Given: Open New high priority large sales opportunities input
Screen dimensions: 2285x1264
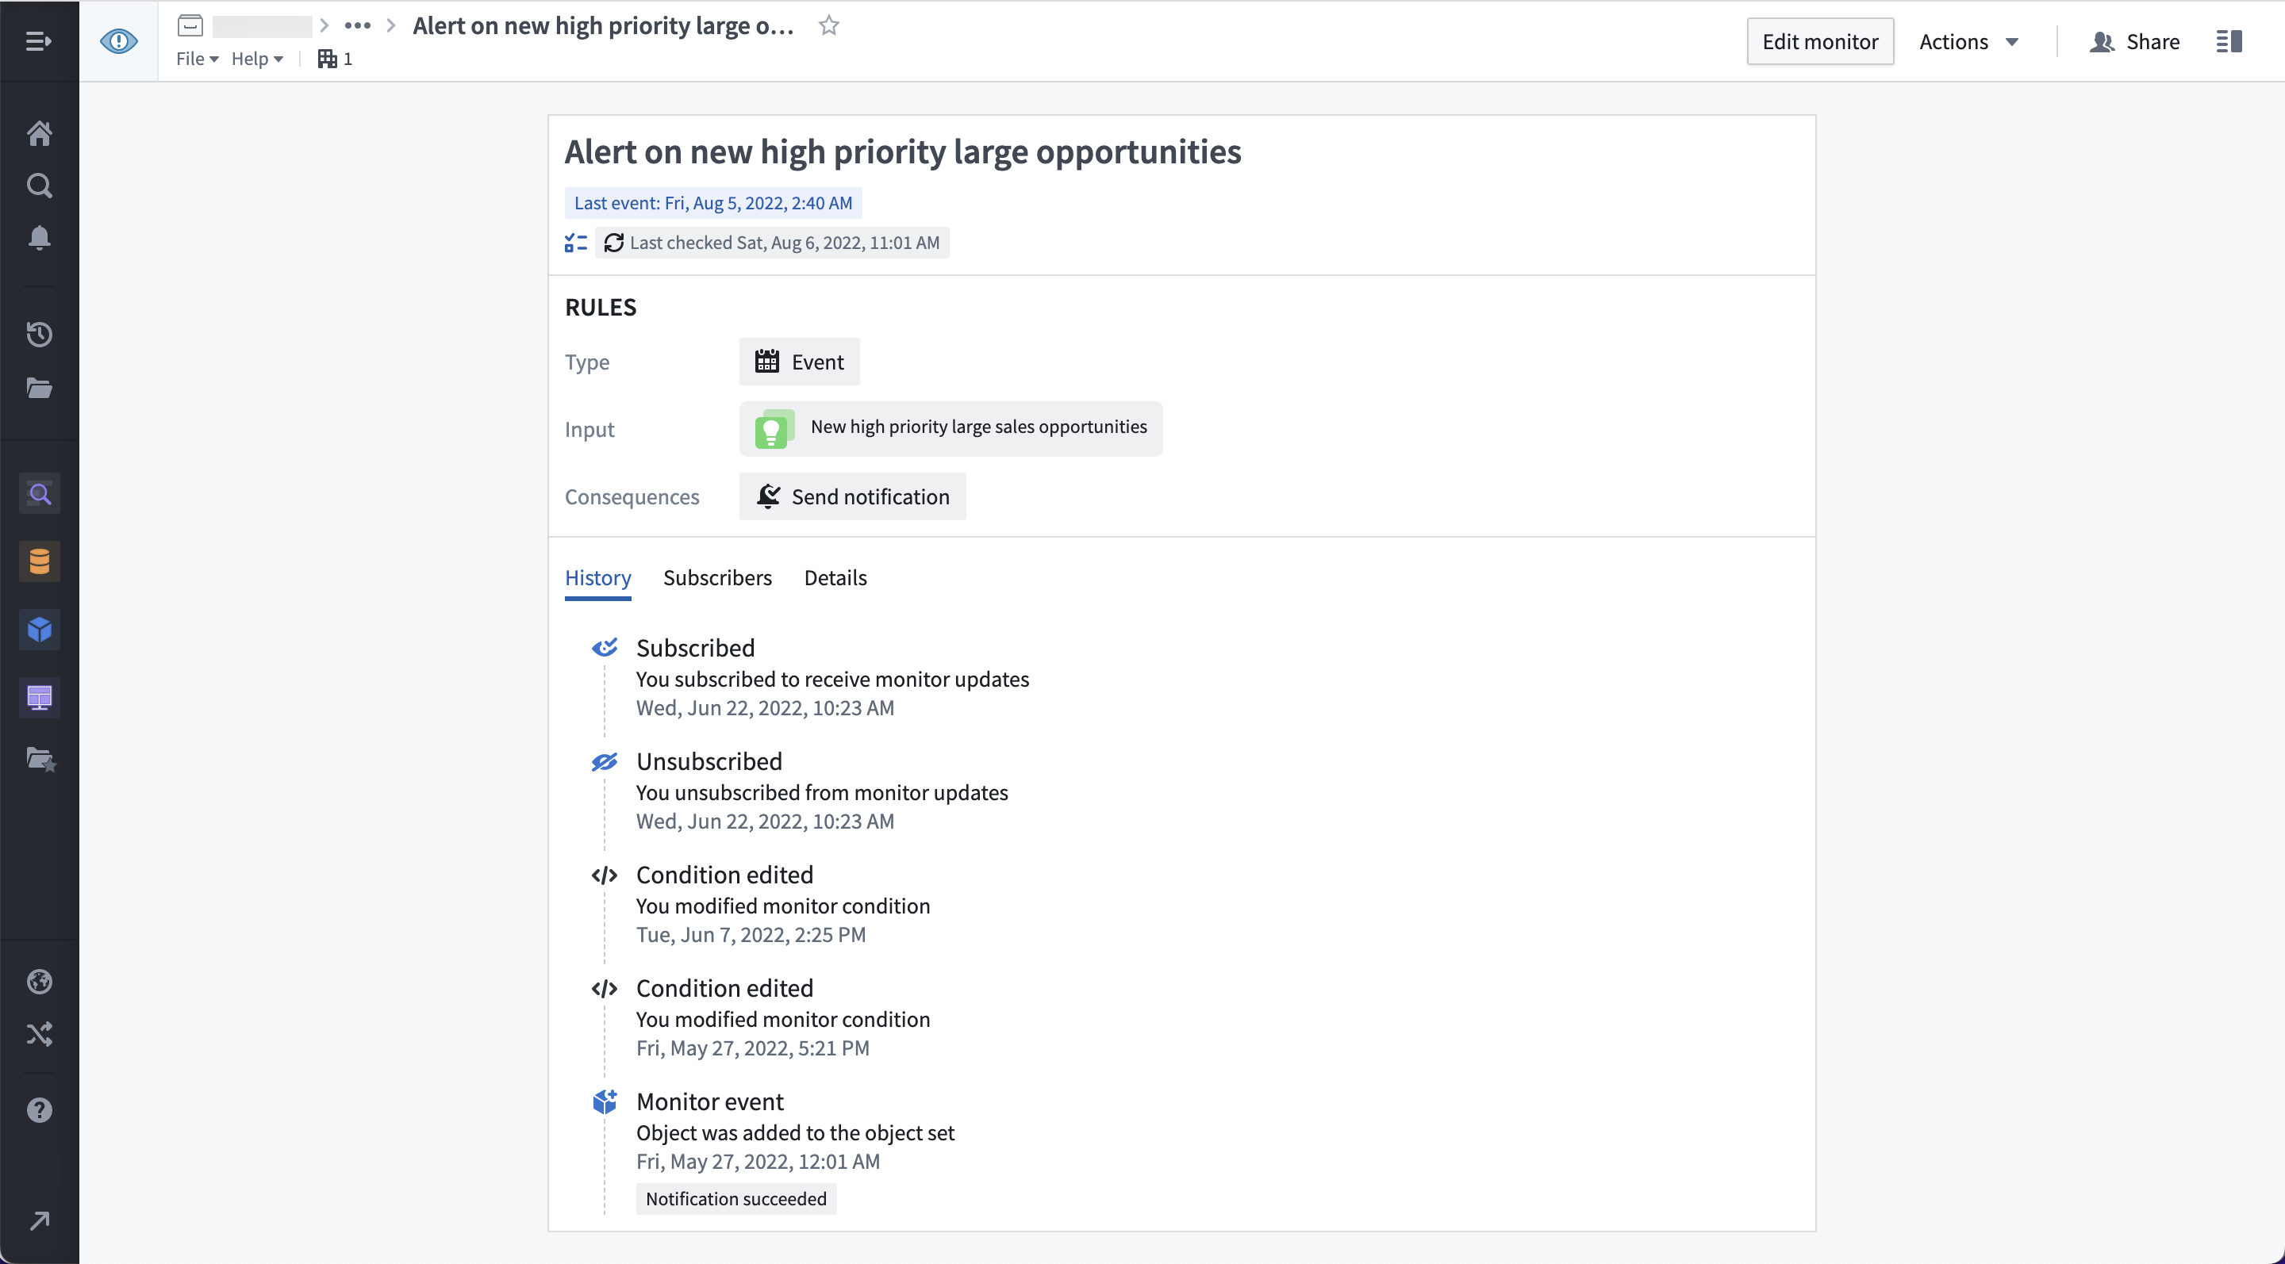Looking at the screenshot, I should coord(950,428).
